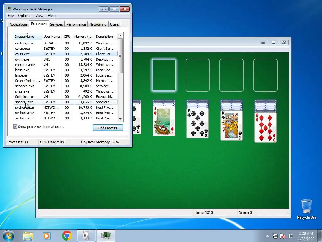322x242 pixels.
Task: Open File menu in Task Manager
Action: pos(11,16)
